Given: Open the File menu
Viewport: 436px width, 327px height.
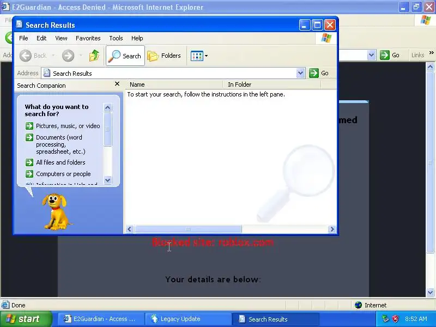Looking at the screenshot, I should 23,38.
